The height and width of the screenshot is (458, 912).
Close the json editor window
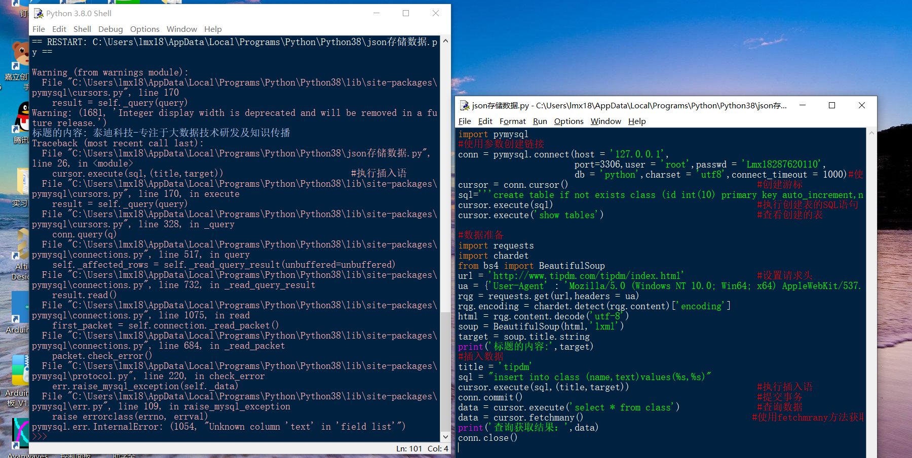pos(862,105)
